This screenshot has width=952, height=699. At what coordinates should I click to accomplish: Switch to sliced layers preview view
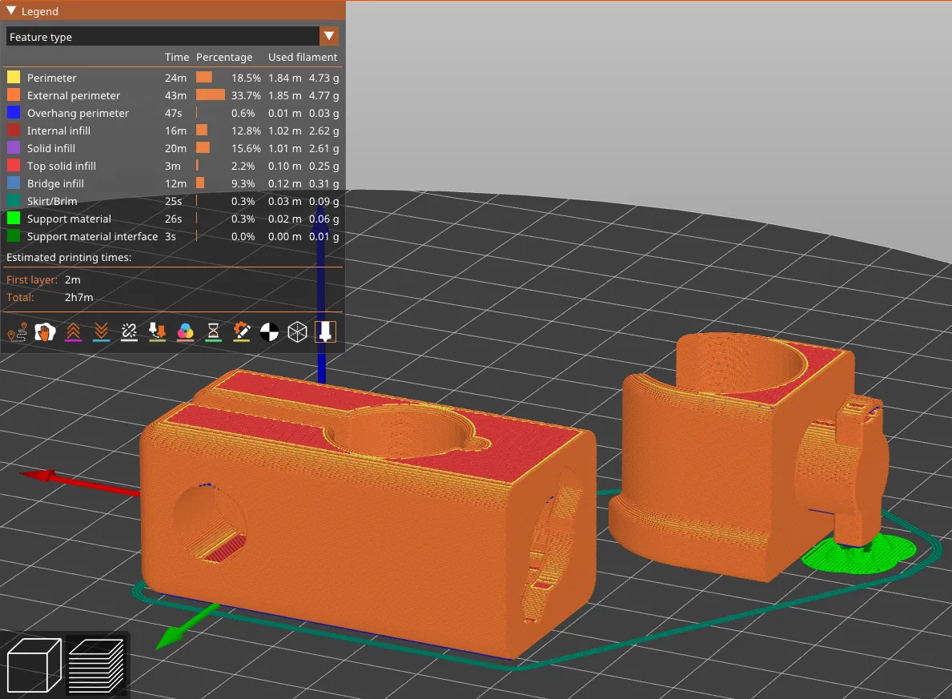click(x=96, y=663)
